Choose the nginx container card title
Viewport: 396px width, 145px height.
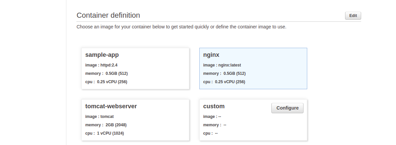[211, 55]
